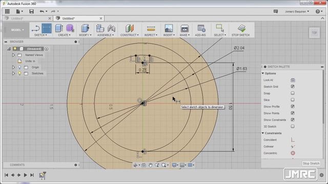This screenshot has width=328, height=184.
Task: Open the data panel grid icon
Action: point(7,11)
